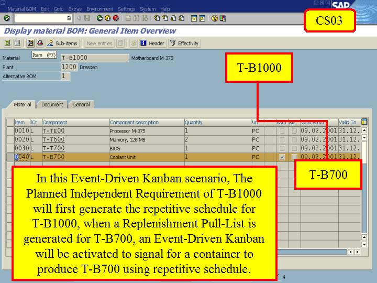
Task: Go to Previous Page icon
Action: (x=165, y=18)
